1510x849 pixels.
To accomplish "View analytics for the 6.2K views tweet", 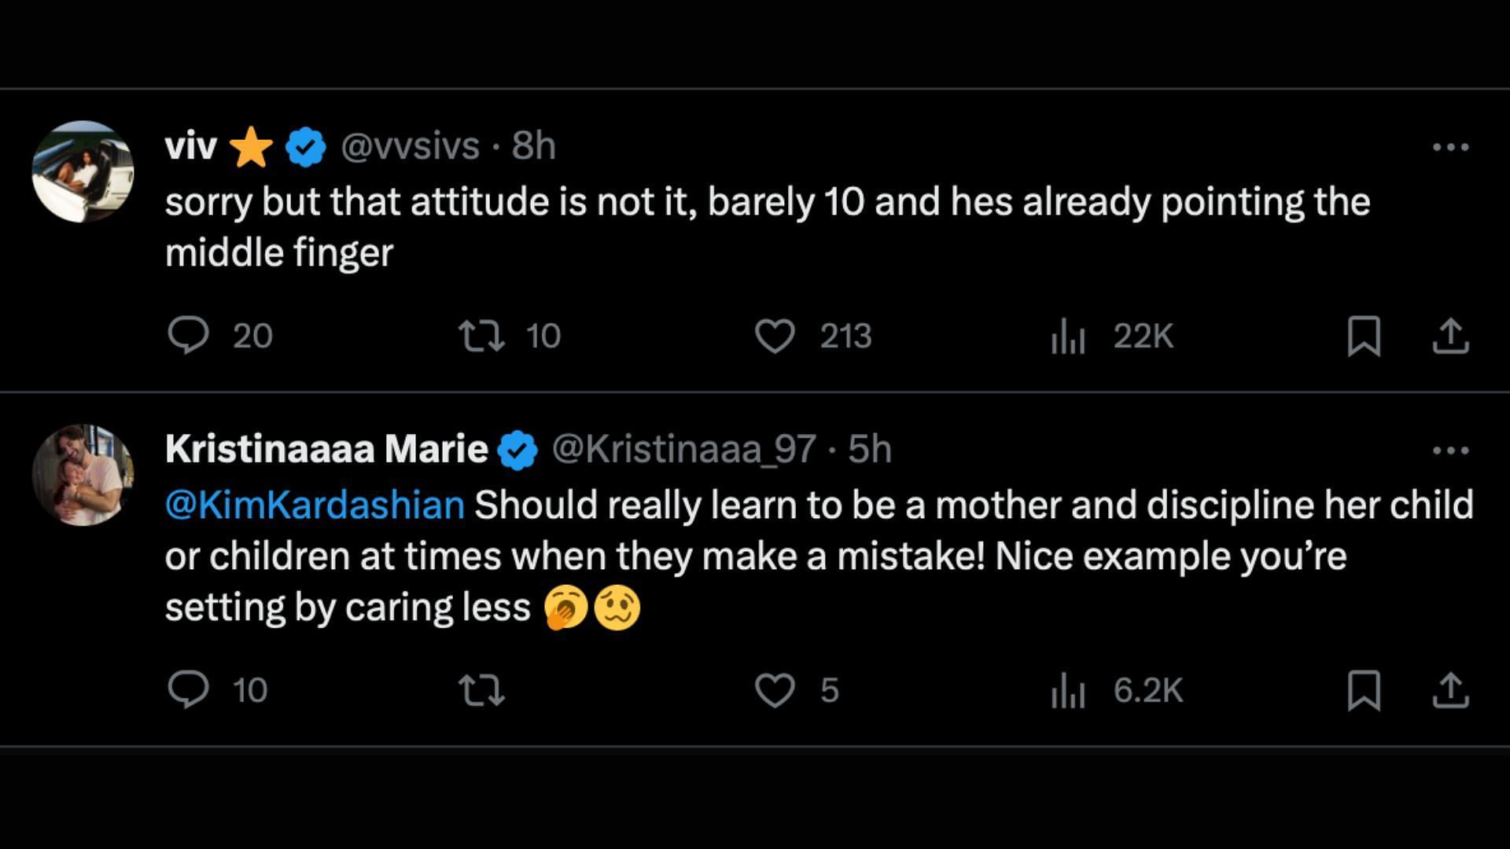I will (x=1068, y=691).
